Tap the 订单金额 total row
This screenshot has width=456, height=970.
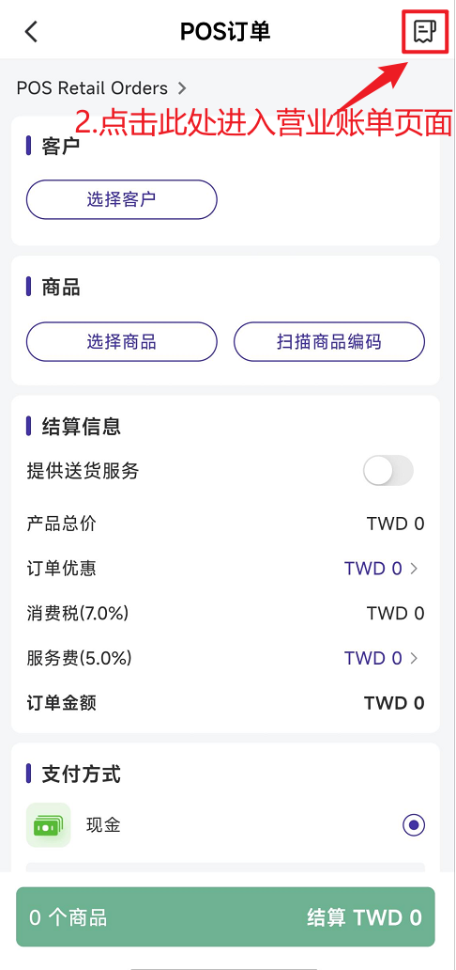point(225,703)
